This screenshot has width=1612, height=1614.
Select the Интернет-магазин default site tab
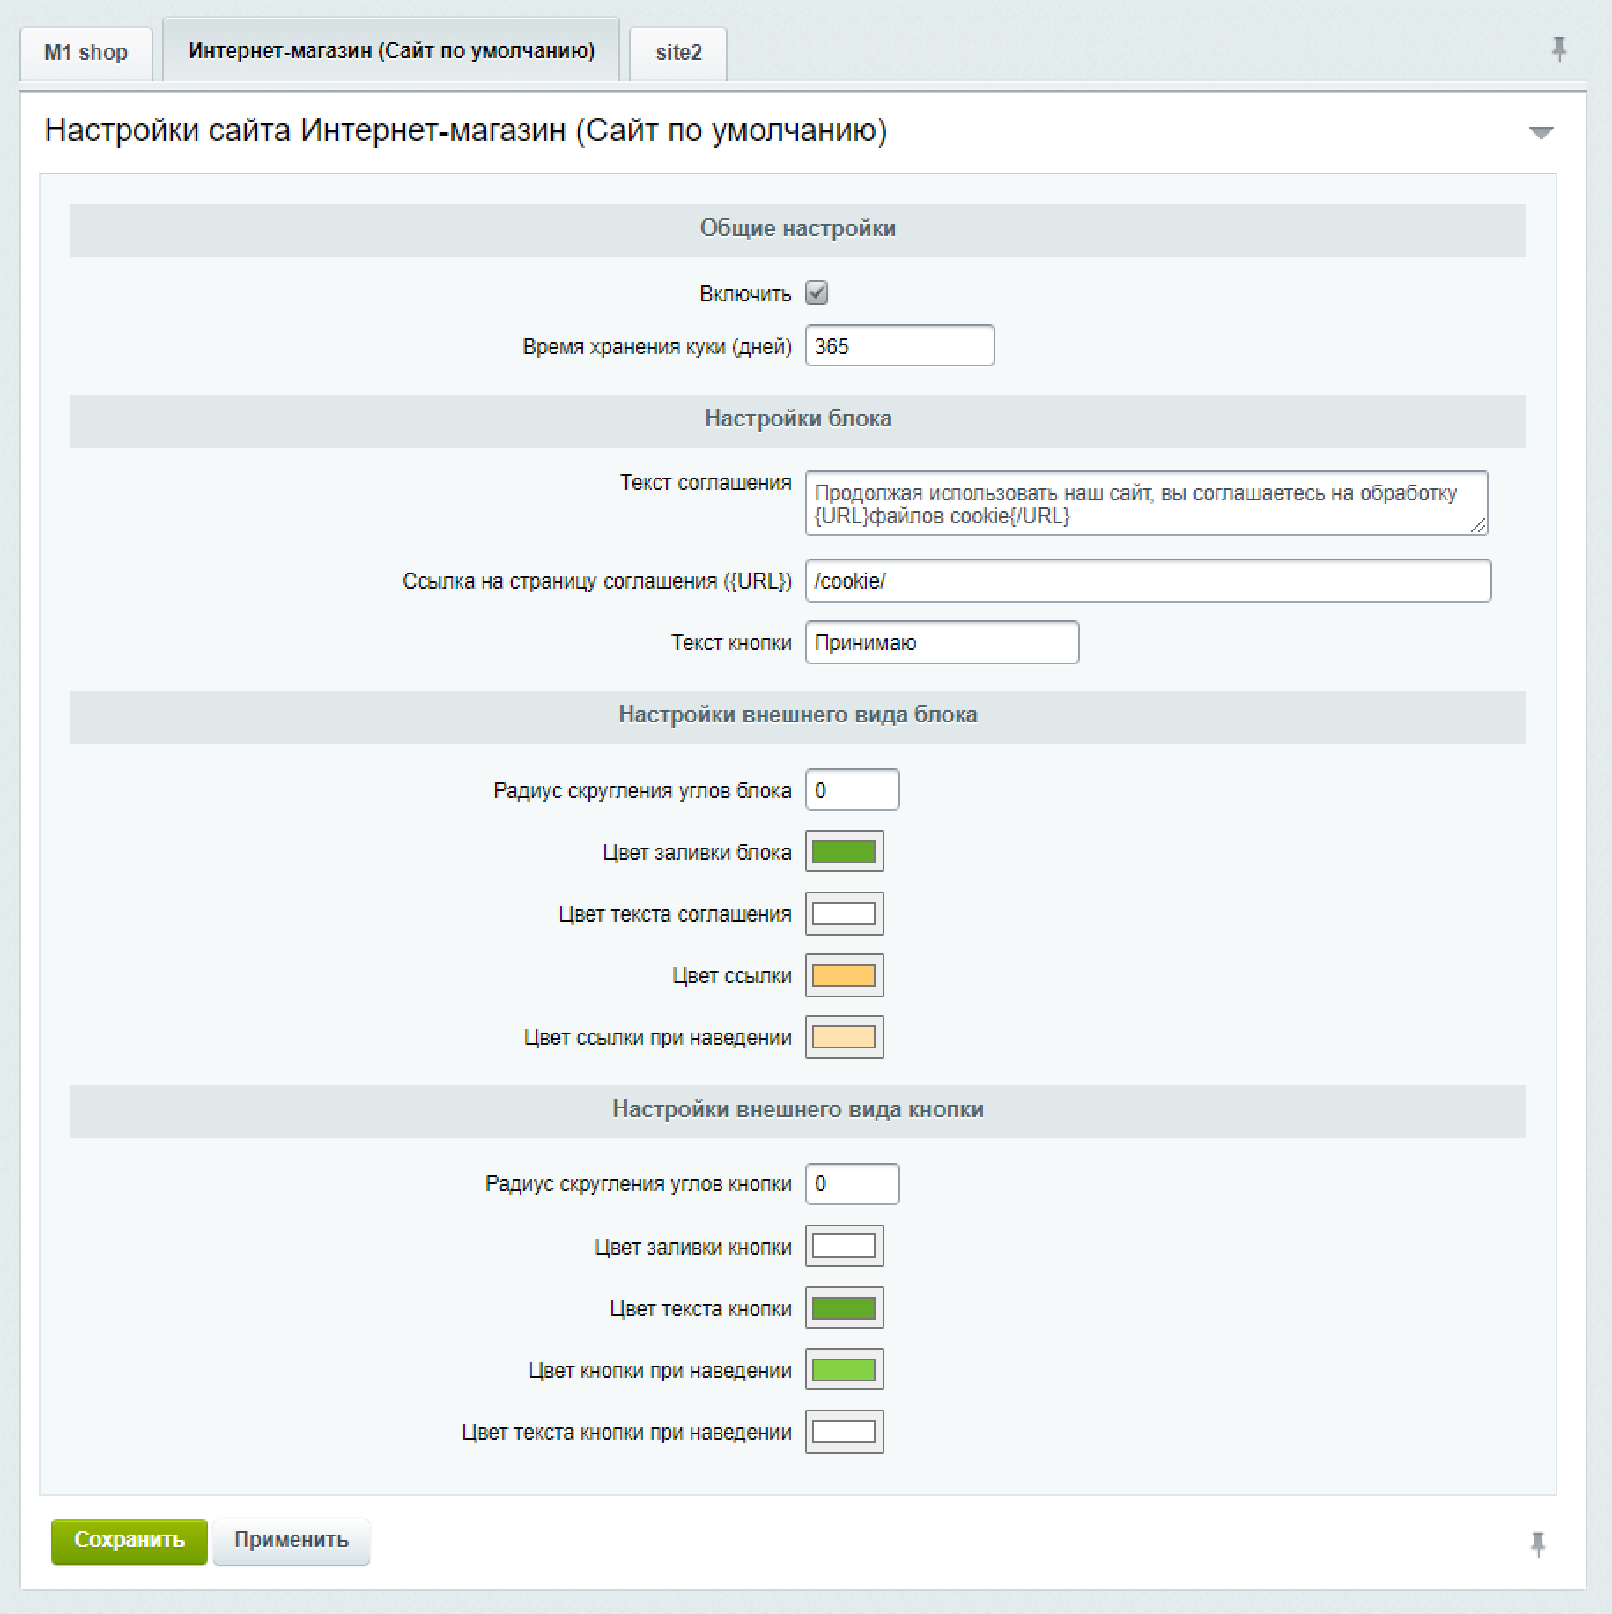tap(391, 51)
